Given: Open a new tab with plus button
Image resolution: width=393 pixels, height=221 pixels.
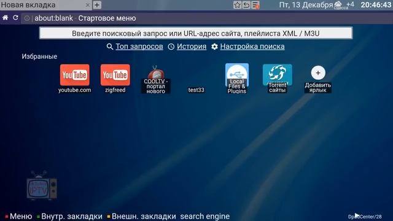Looking at the screenshot, I should 97,5.
